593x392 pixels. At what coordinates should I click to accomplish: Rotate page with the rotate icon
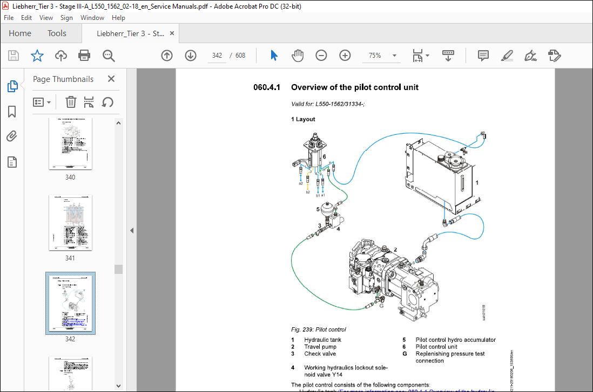coord(107,102)
